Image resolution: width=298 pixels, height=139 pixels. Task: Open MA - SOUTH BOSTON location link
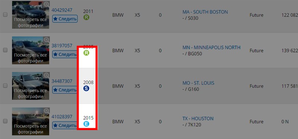click(x=205, y=12)
